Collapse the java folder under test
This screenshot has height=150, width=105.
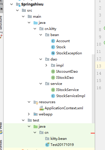[29, 126]
